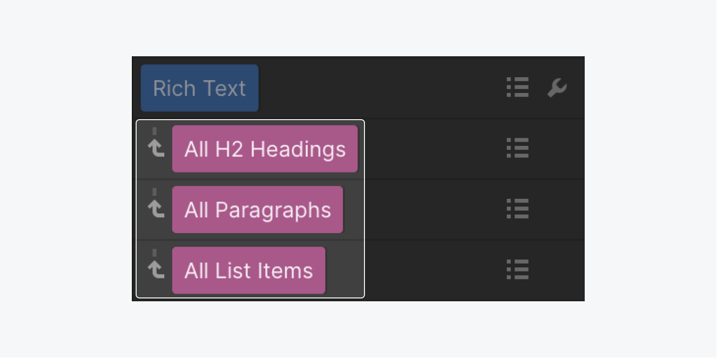Click the small tick above the List Items arrow
717x358 pixels.
pos(154,252)
